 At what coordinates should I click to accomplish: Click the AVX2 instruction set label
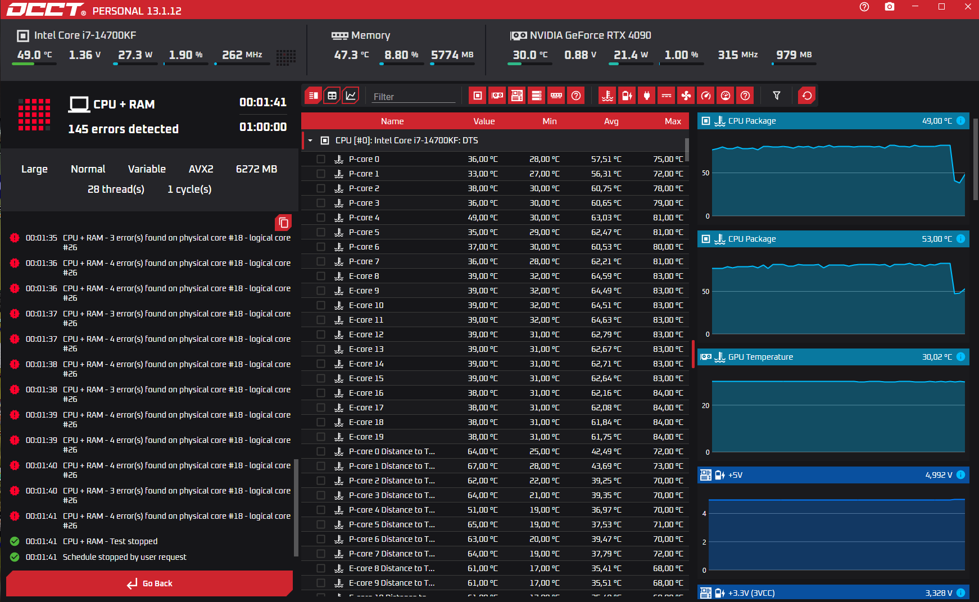pos(201,169)
